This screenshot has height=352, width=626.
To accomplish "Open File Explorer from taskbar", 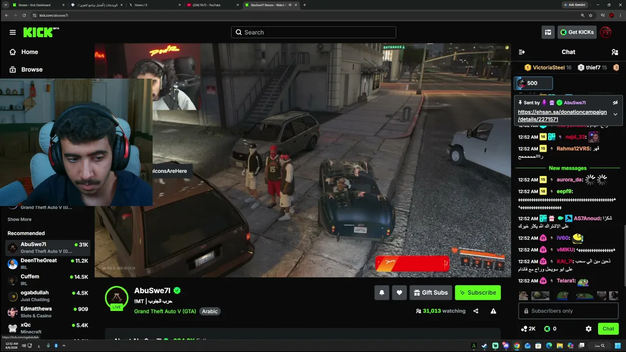I will (x=560, y=346).
